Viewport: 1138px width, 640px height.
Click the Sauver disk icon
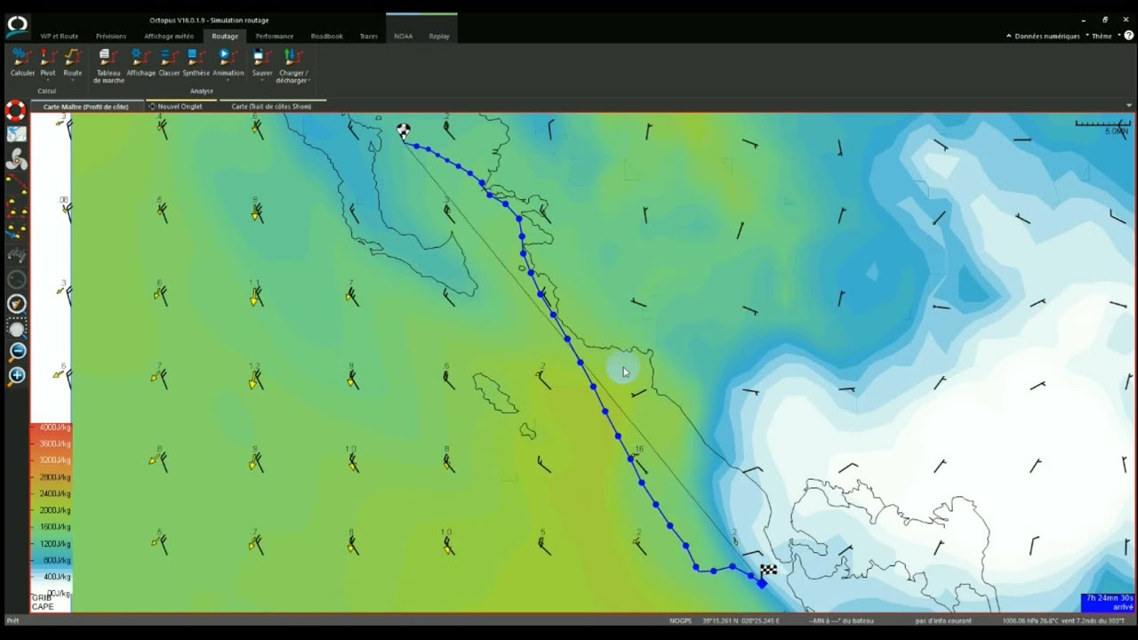261,57
